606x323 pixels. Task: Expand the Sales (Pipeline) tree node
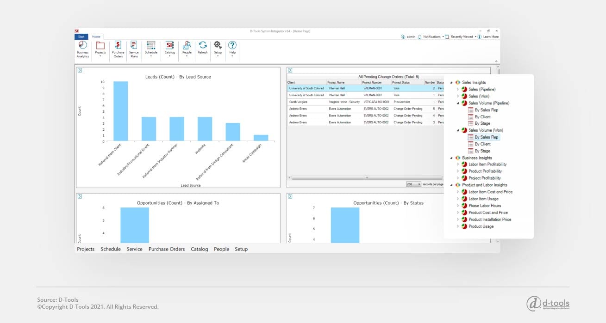click(x=458, y=89)
